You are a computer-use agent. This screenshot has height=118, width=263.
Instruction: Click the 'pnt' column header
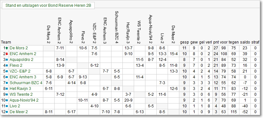coord(216,42)
